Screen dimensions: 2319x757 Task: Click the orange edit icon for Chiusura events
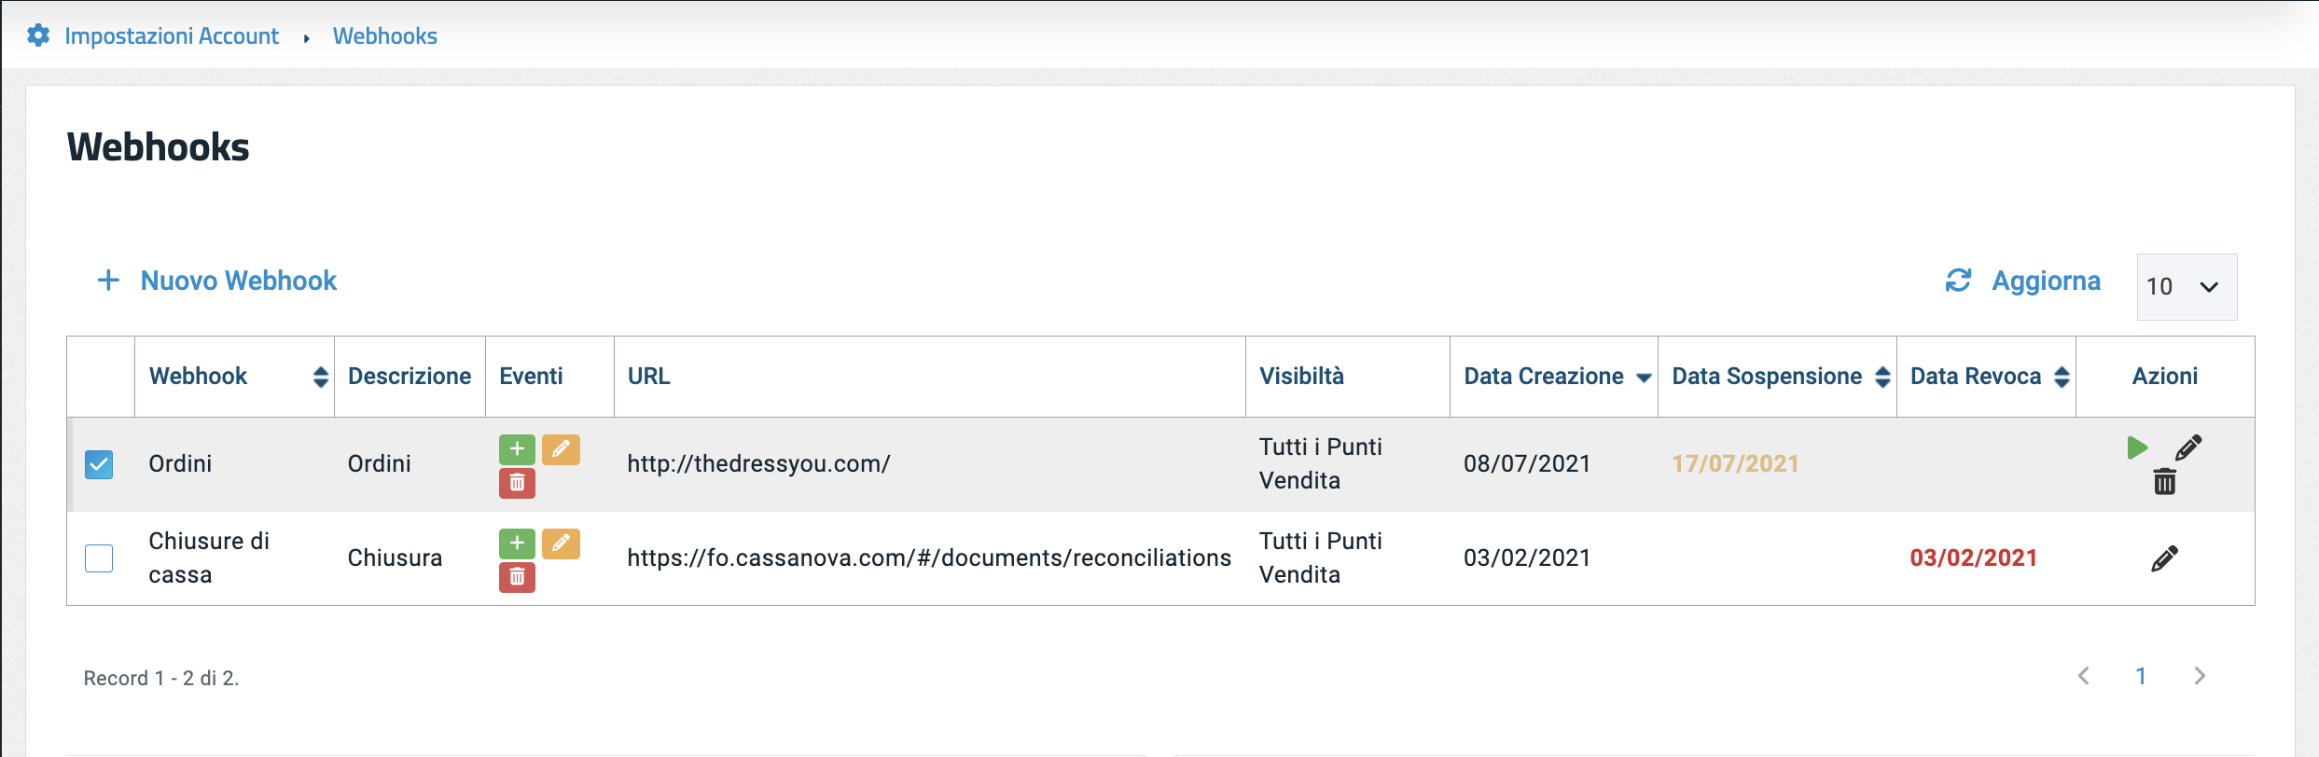click(561, 544)
